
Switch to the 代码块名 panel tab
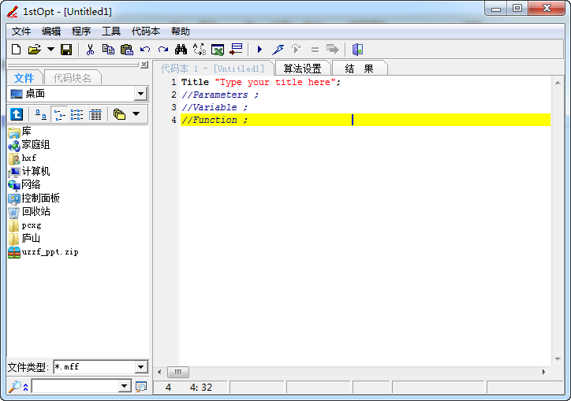[x=73, y=78]
